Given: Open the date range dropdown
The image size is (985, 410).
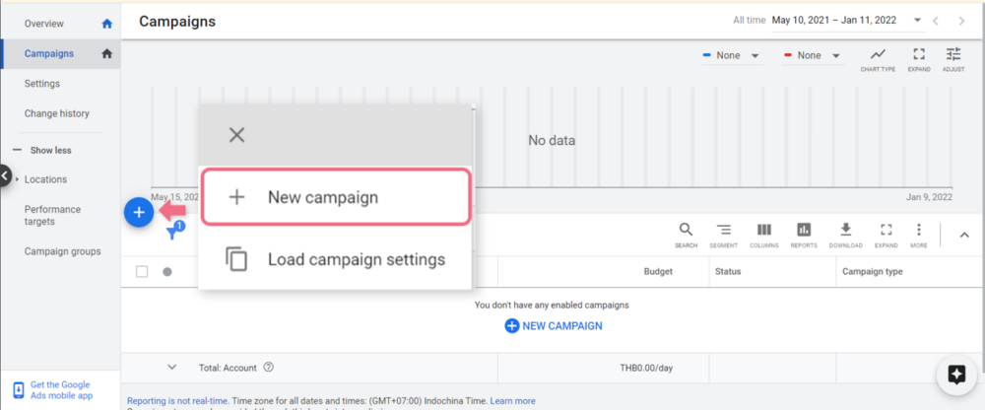Looking at the screenshot, I should click(848, 20).
